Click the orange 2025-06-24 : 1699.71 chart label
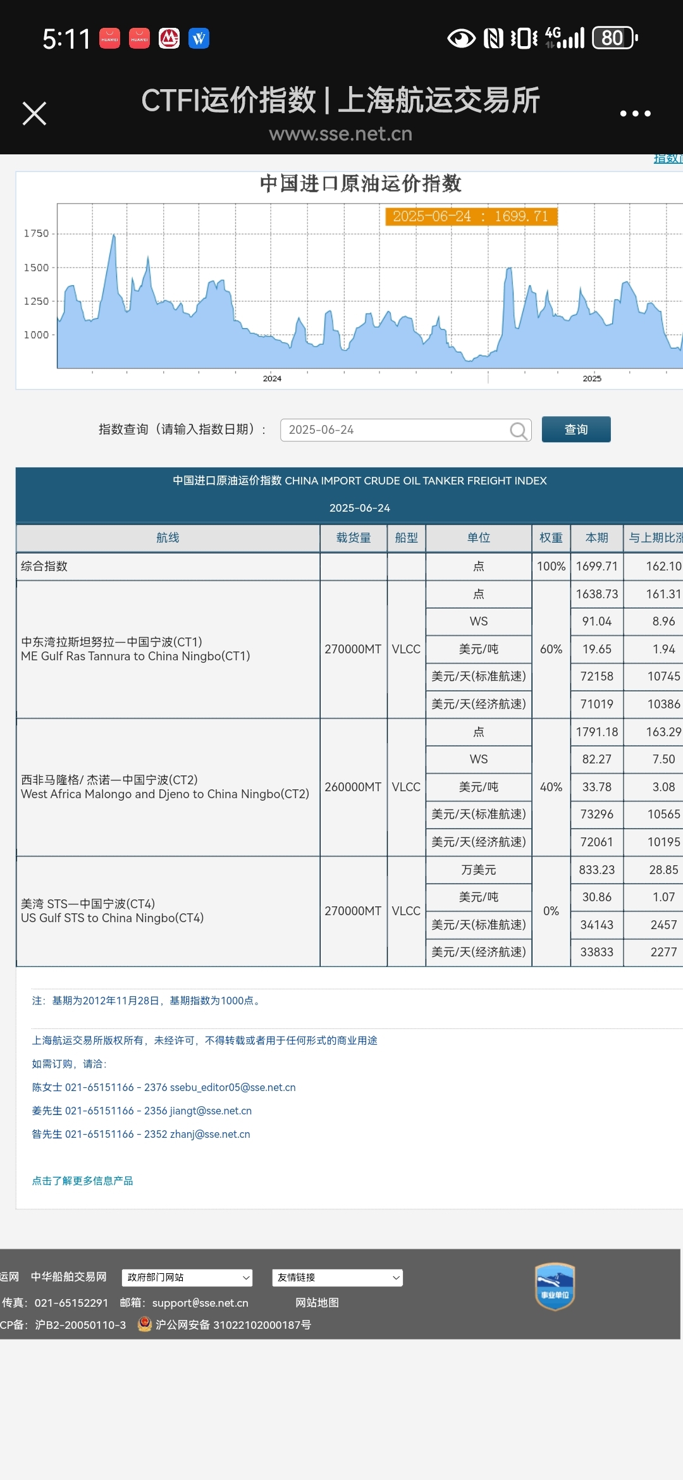 coord(471,216)
